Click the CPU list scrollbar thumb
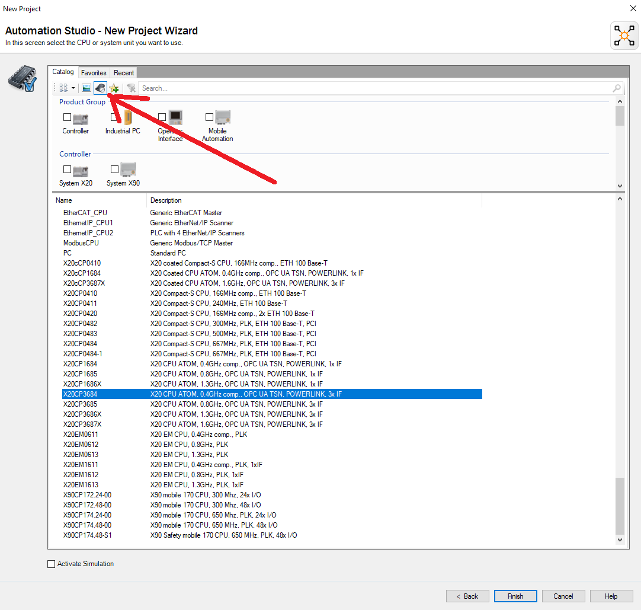The width and height of the screenshot is (641, 610). click(620, 506)
